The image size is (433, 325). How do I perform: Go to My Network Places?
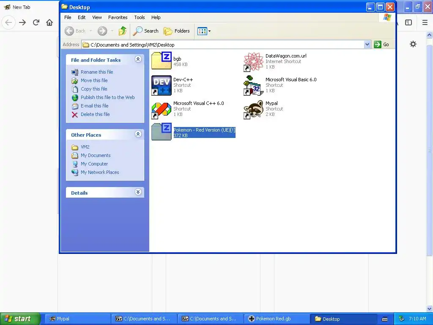coord(100,173)
